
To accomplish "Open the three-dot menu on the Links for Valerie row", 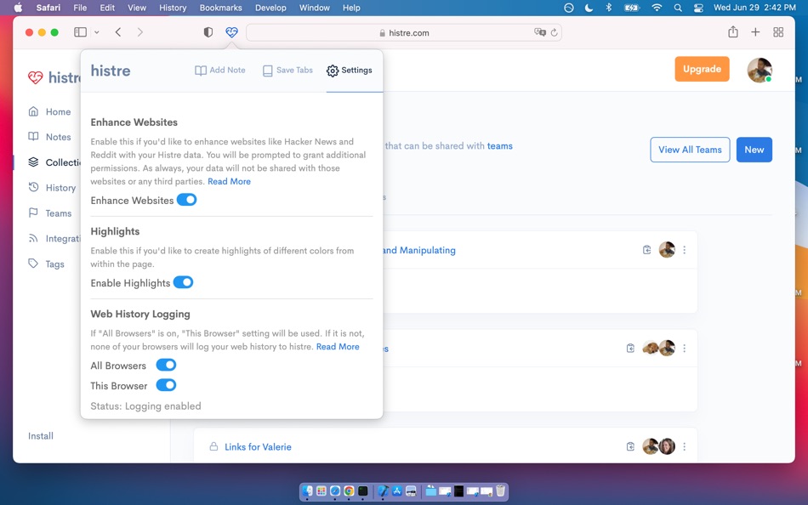I will coord(685,446).
